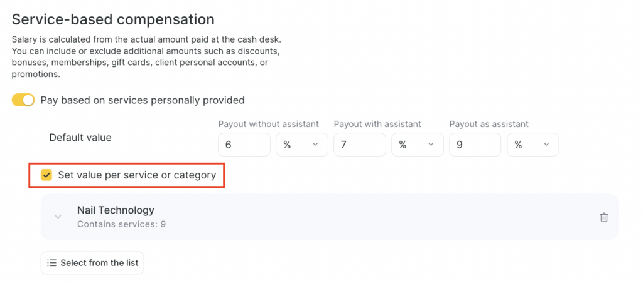This screenshot has height=283, width=643.
Task: Click the Service-based compensation heading
Action: pyautogui.click(x=113, y=20)
